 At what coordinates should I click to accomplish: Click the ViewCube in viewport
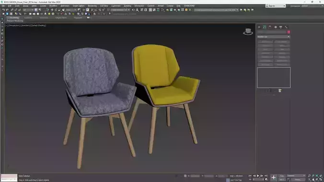pyautogui.click(x=248, y=32)
